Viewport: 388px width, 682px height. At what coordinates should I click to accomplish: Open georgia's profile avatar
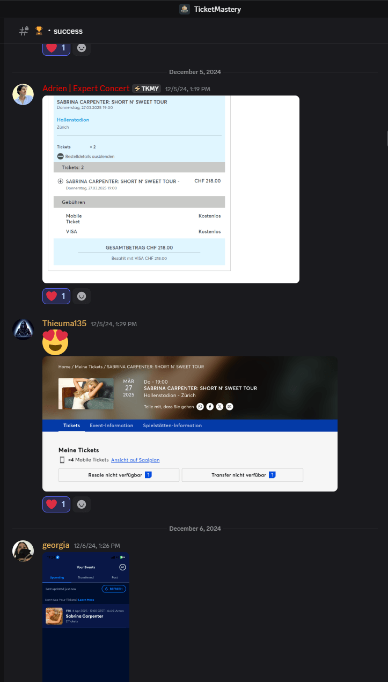[23, 551]
